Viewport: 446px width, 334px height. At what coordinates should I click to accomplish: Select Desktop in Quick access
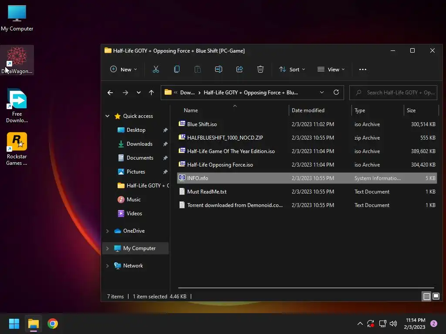136,130
